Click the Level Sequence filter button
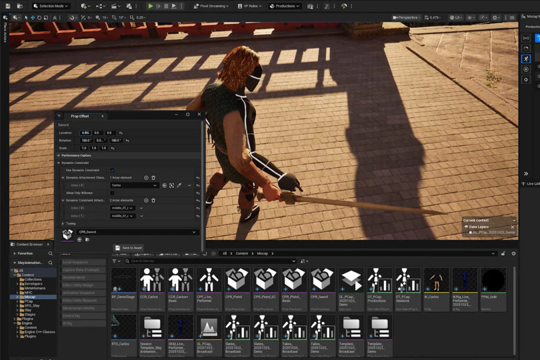This screenshot has width=540, height=360. pyautogui.click(x=82, y=262)
